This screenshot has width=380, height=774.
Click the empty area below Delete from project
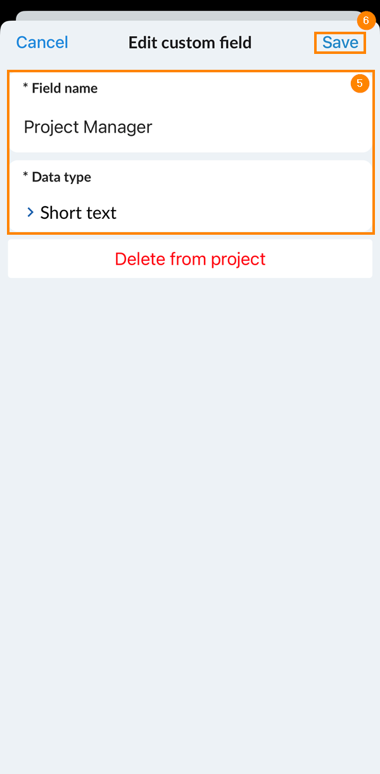point(190,508)
